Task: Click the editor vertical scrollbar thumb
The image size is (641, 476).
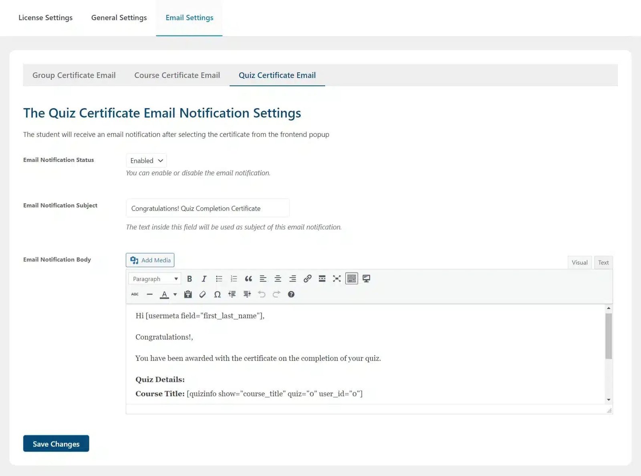Action: point(609,336)
